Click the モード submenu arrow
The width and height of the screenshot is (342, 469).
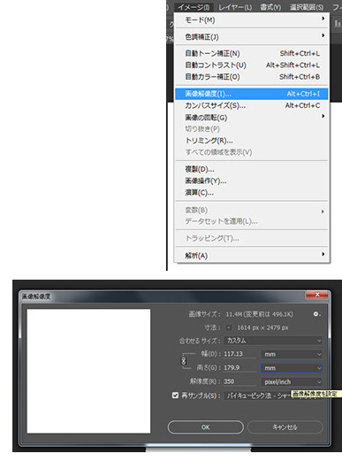323,19
